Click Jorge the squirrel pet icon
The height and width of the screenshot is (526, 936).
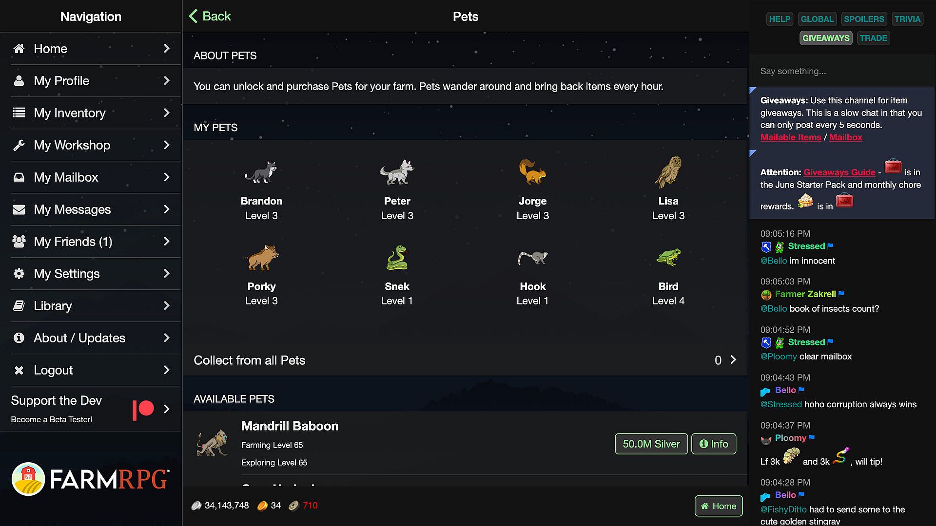532,172
